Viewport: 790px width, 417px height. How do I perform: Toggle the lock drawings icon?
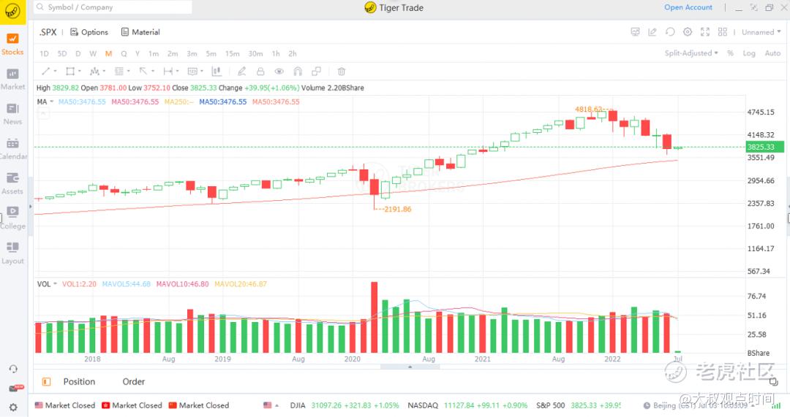(260, 72)
